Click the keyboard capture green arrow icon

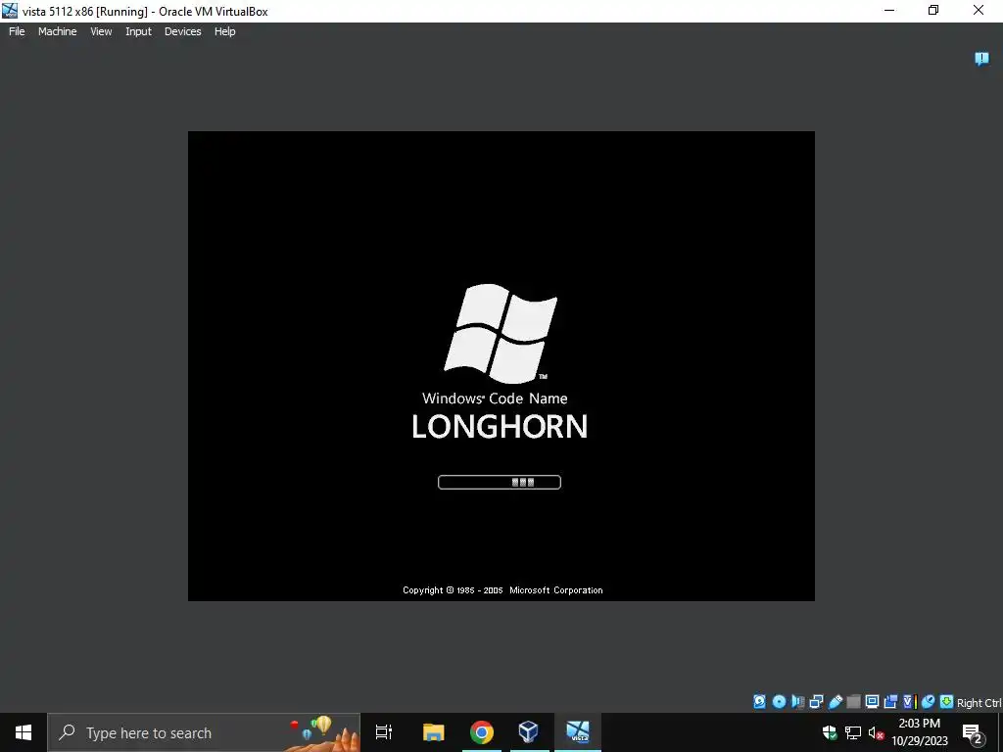[946, 701]
